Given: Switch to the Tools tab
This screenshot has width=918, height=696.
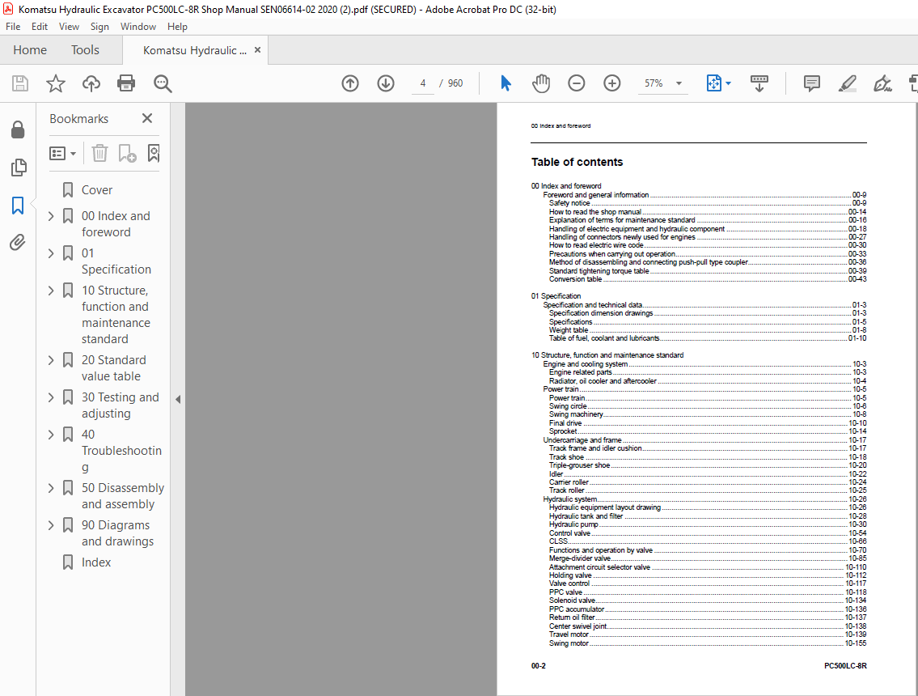Looking at the screenshot, I should pyautogui.click(x=85, y=50).
